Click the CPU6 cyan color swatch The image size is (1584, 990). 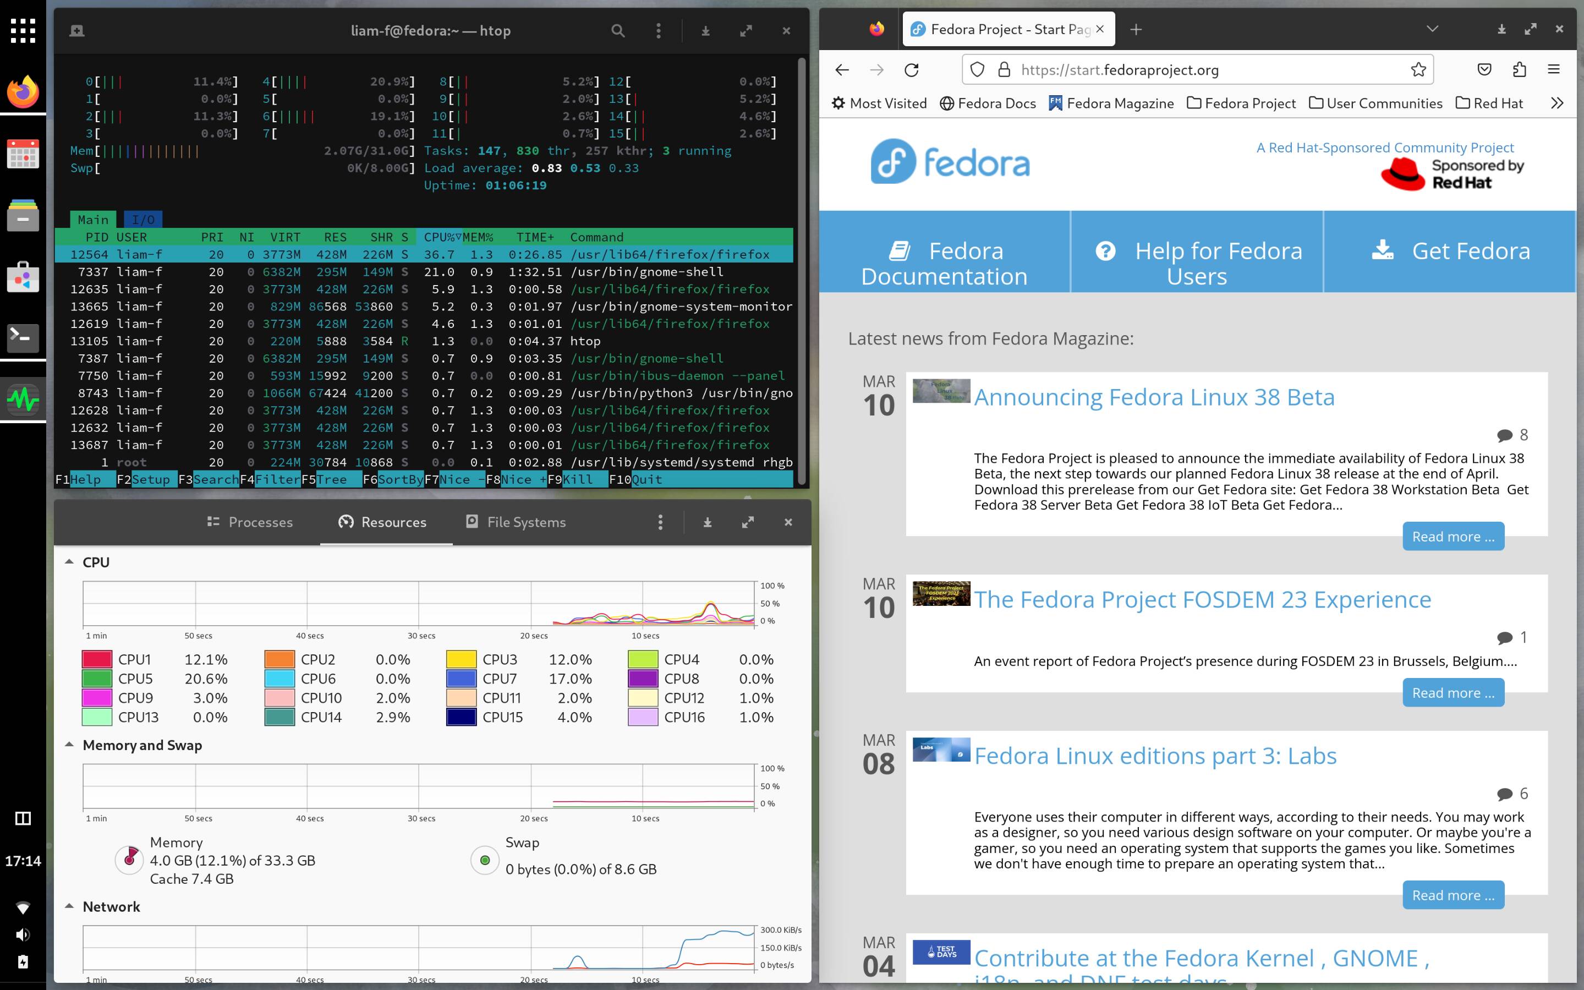[279, 679]
